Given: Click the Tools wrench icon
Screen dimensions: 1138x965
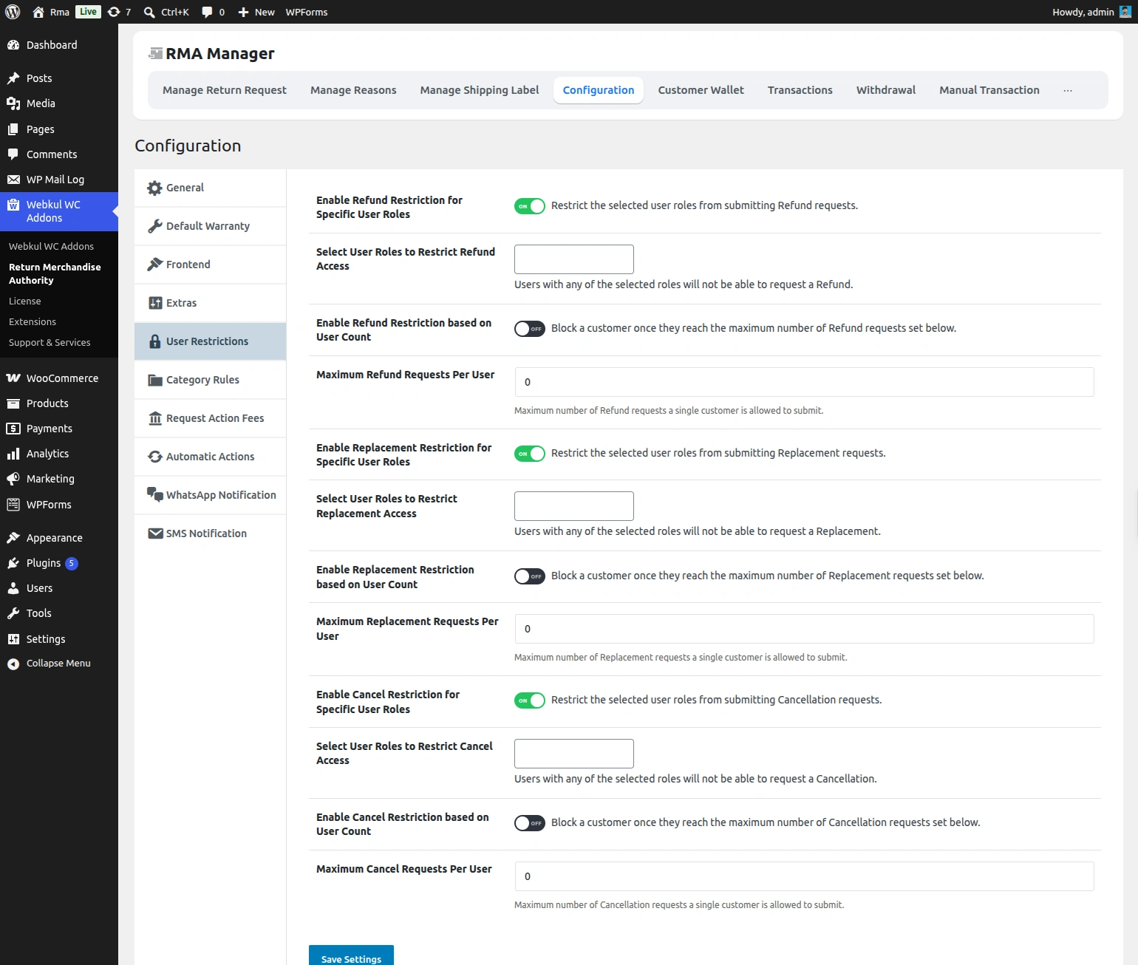Looking at the screenshot, I should [13, 613].
